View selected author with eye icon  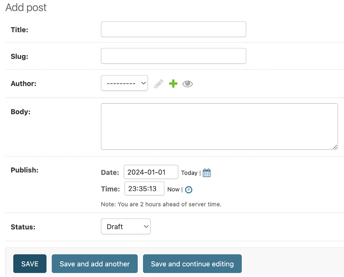click(x=188, y=84)
